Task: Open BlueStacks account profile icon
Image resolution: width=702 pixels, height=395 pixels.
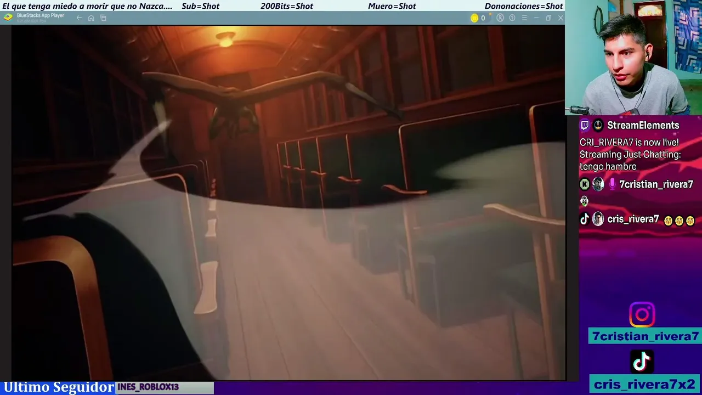Action: coord(500,18)
